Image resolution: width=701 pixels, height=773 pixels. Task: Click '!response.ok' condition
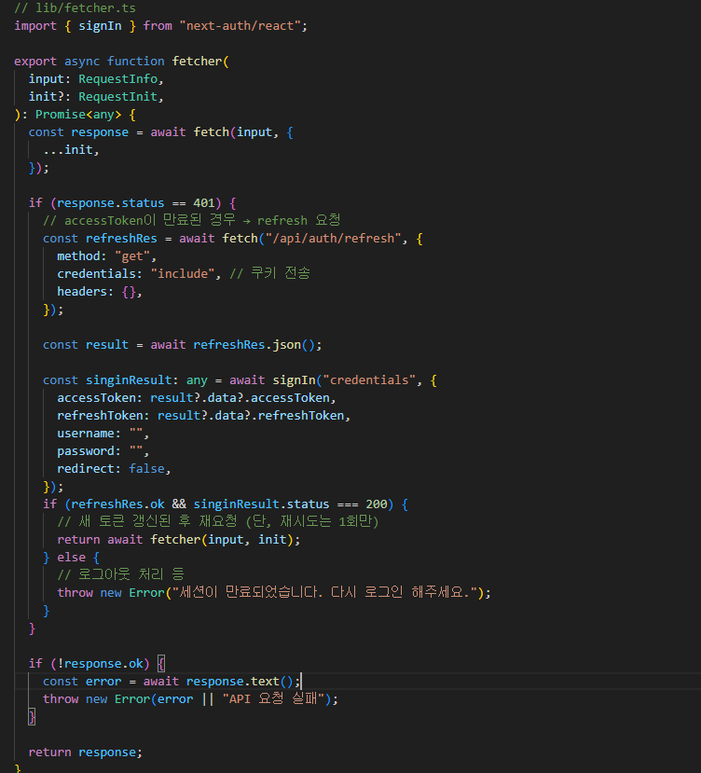tap(100, 664)
